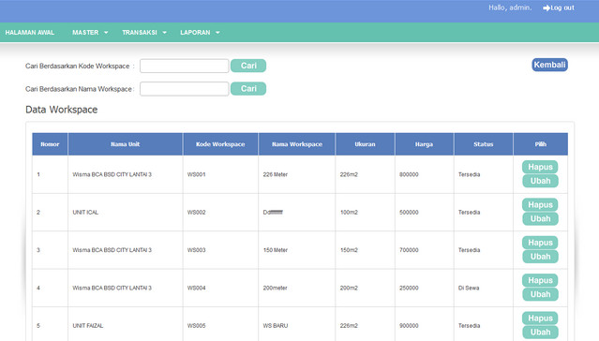Image resolution: width=599 pixels, height=341 pixels.
Task: Click the 200meter workspace name
Action: click(x=275, y=288)
